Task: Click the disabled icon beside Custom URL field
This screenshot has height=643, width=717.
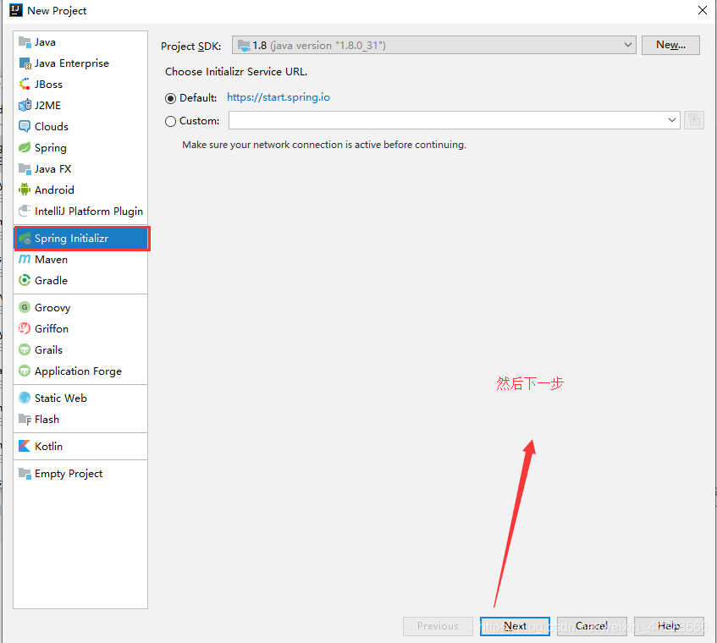Action: click(693, 120)
